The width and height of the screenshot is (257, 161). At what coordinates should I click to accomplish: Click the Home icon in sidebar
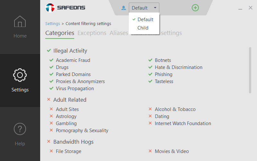(x=20, y=22)
